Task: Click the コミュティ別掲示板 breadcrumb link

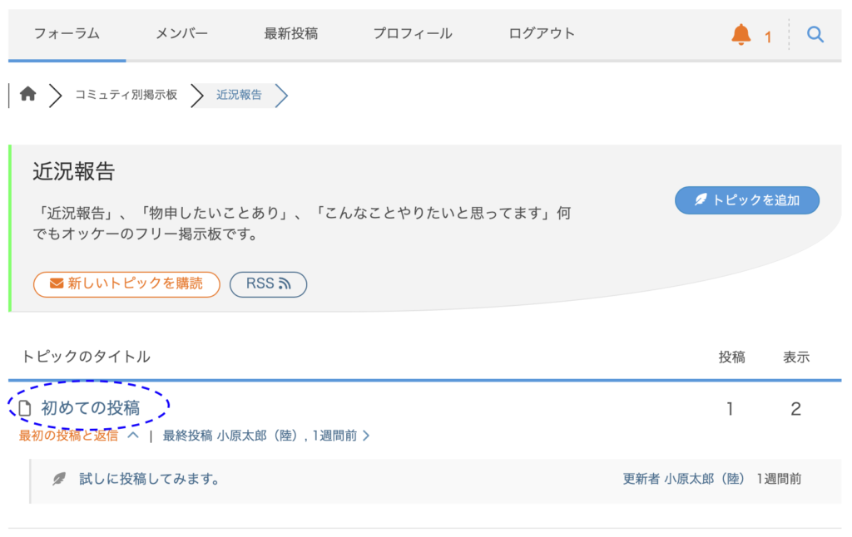Action: (x=126, y=95)
